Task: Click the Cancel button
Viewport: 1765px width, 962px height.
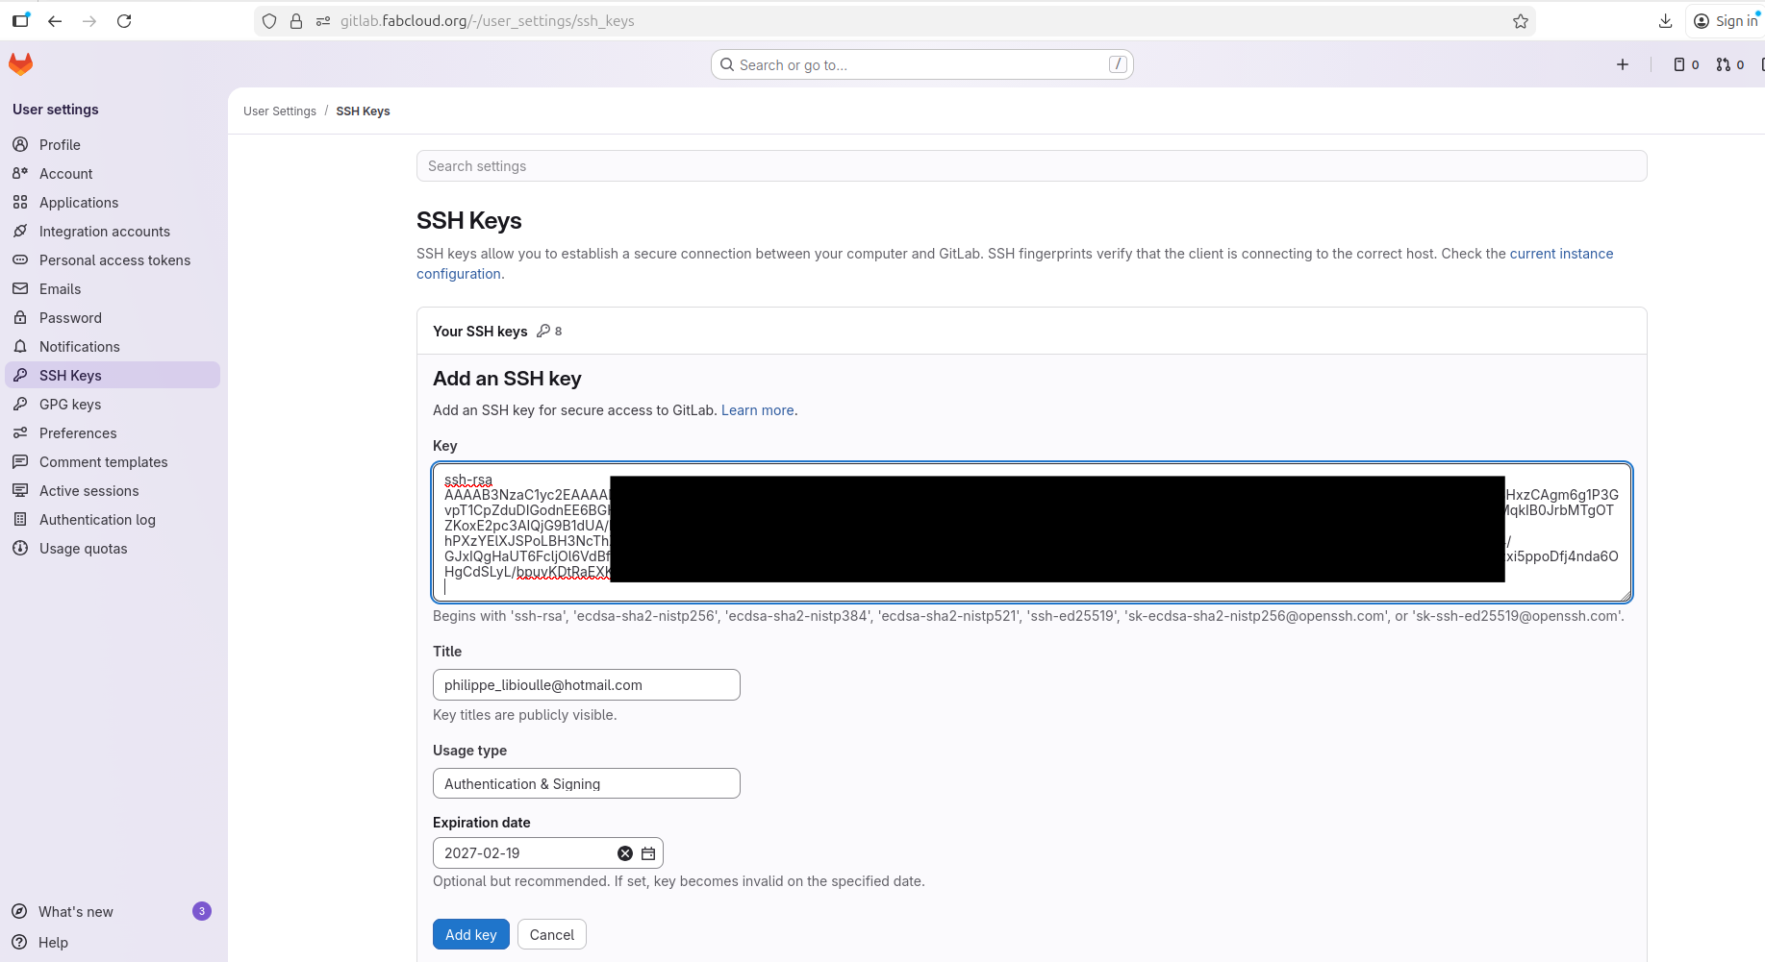Action: pos(551,935)
